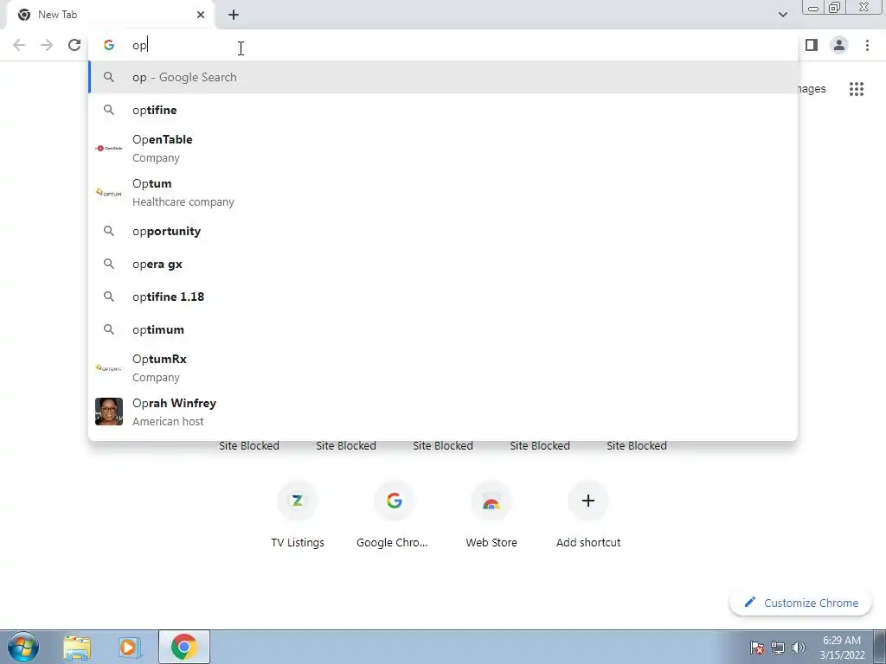Viewport: 886px width, 664px height.
Task: Choose the opera gx suggestion
Action: [x=443, y=265]
